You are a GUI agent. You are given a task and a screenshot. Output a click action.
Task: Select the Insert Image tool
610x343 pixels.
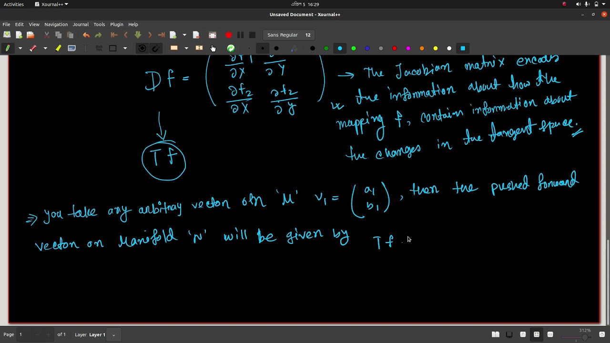[72, 48]
